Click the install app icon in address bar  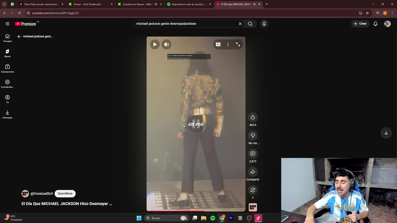click(x=360, y=13)
